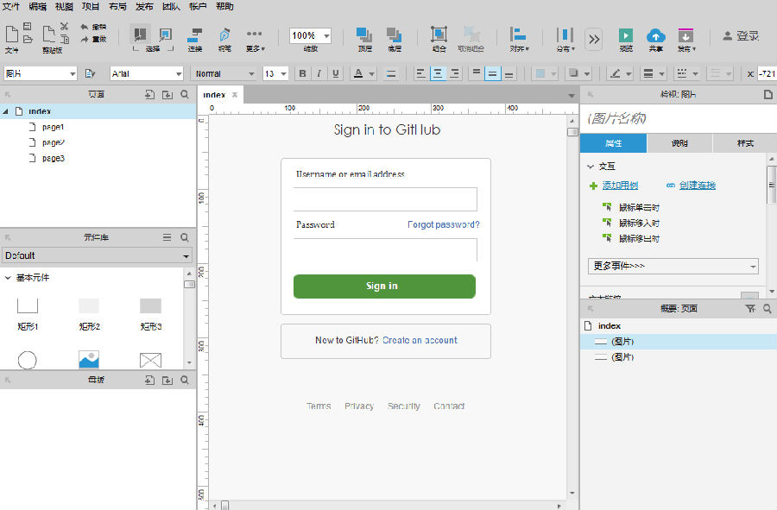This screenshot has height=510, width=777.
Task: Click the scissors cut icon in toolbar
Action: pyautogui.click(x=65, y=26)
